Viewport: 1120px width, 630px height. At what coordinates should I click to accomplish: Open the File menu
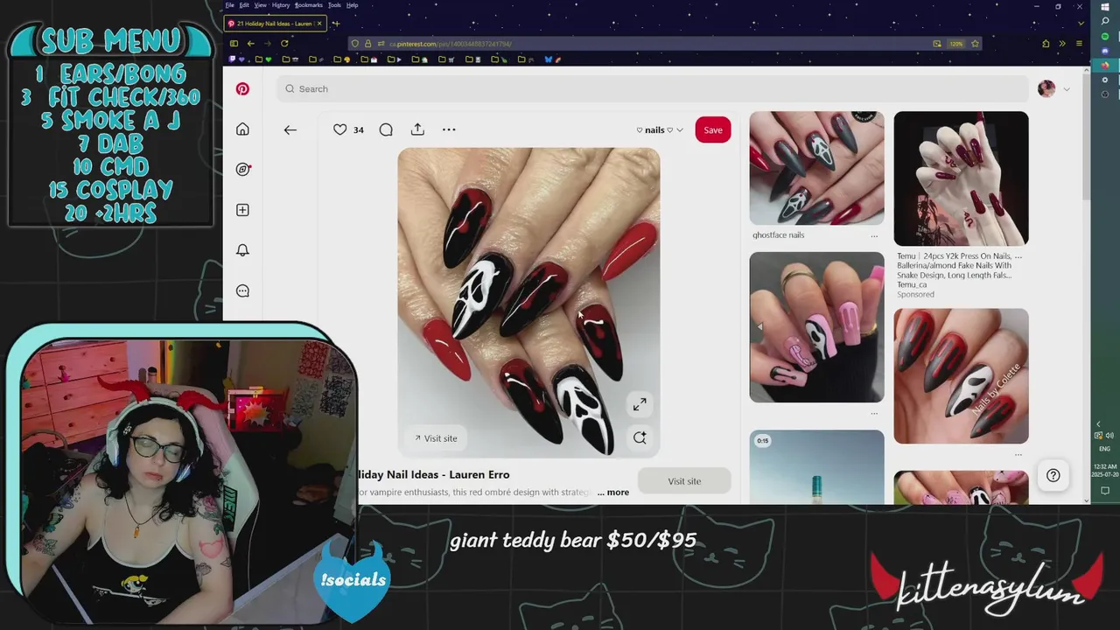230,5
